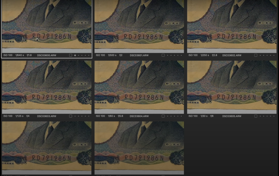The width and height of the screenshot is (279, 176).
Task: Set third rating dot on DSC03601.ARW
Action: (x=174, y=55)
